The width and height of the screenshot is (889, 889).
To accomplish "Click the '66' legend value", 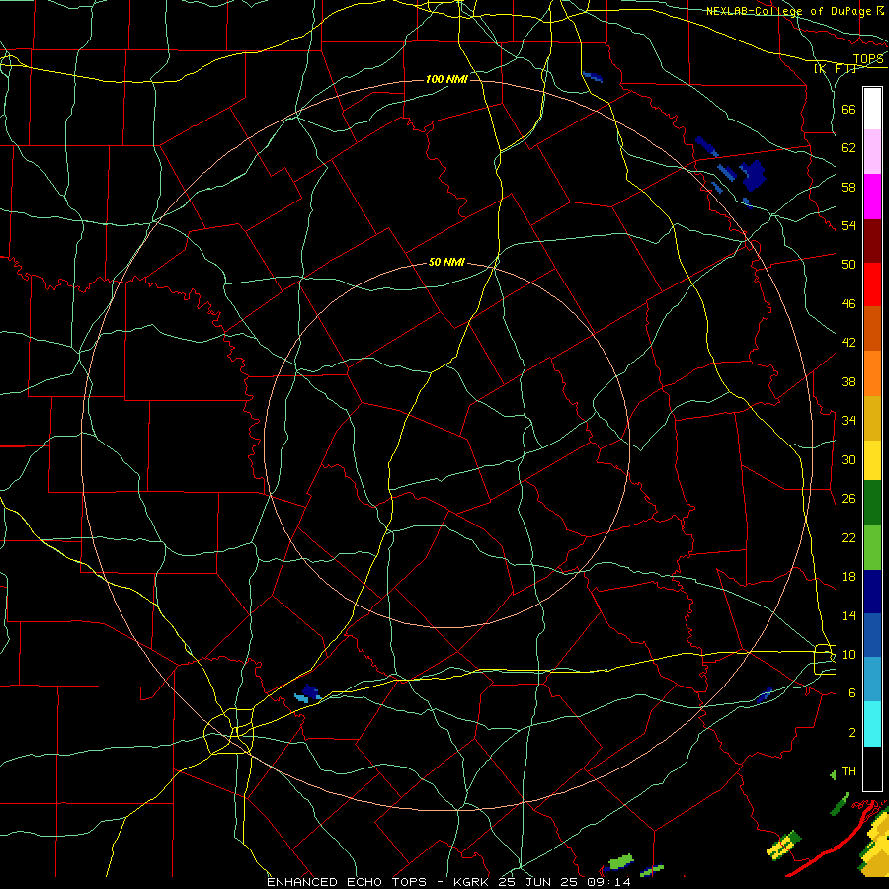I will coord(849,110).
